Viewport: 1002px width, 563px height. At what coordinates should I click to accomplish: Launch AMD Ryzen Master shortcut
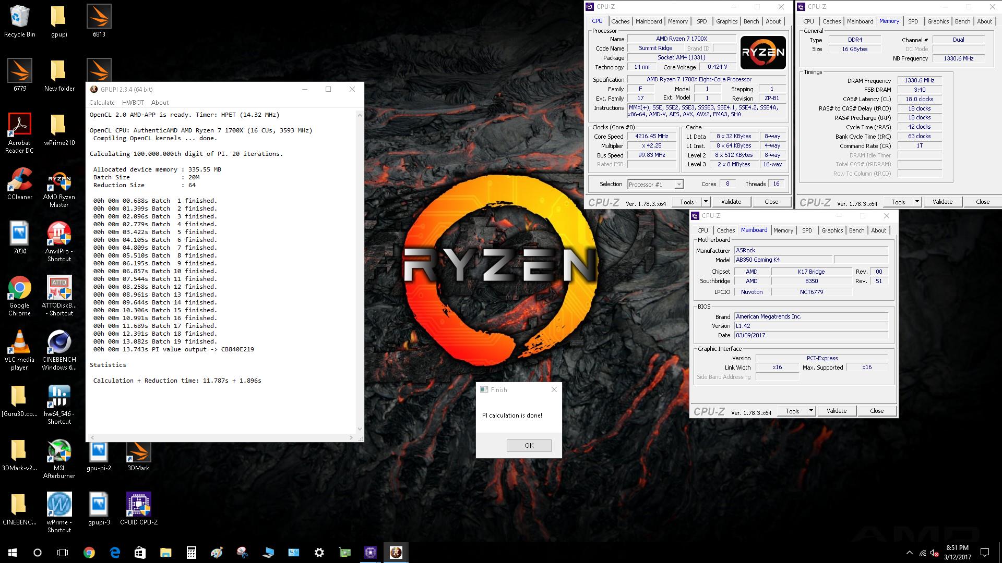[x=59, y=189]
